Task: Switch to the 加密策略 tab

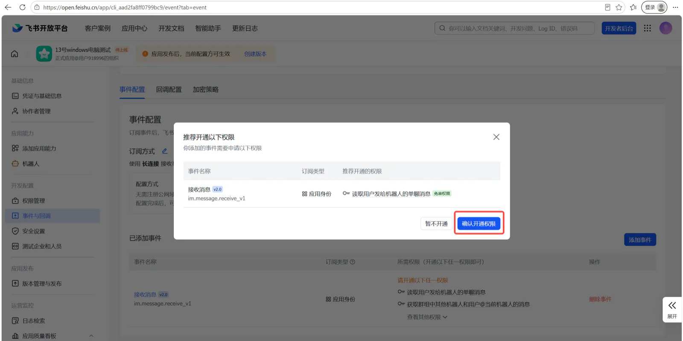Action: (205, 90)
